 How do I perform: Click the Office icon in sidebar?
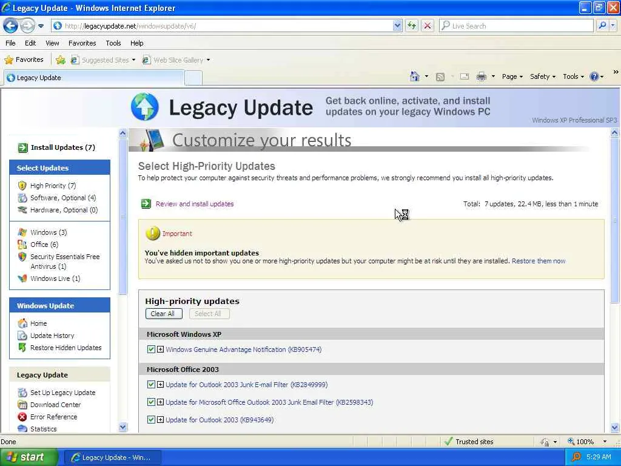click(x=22, y=245)
